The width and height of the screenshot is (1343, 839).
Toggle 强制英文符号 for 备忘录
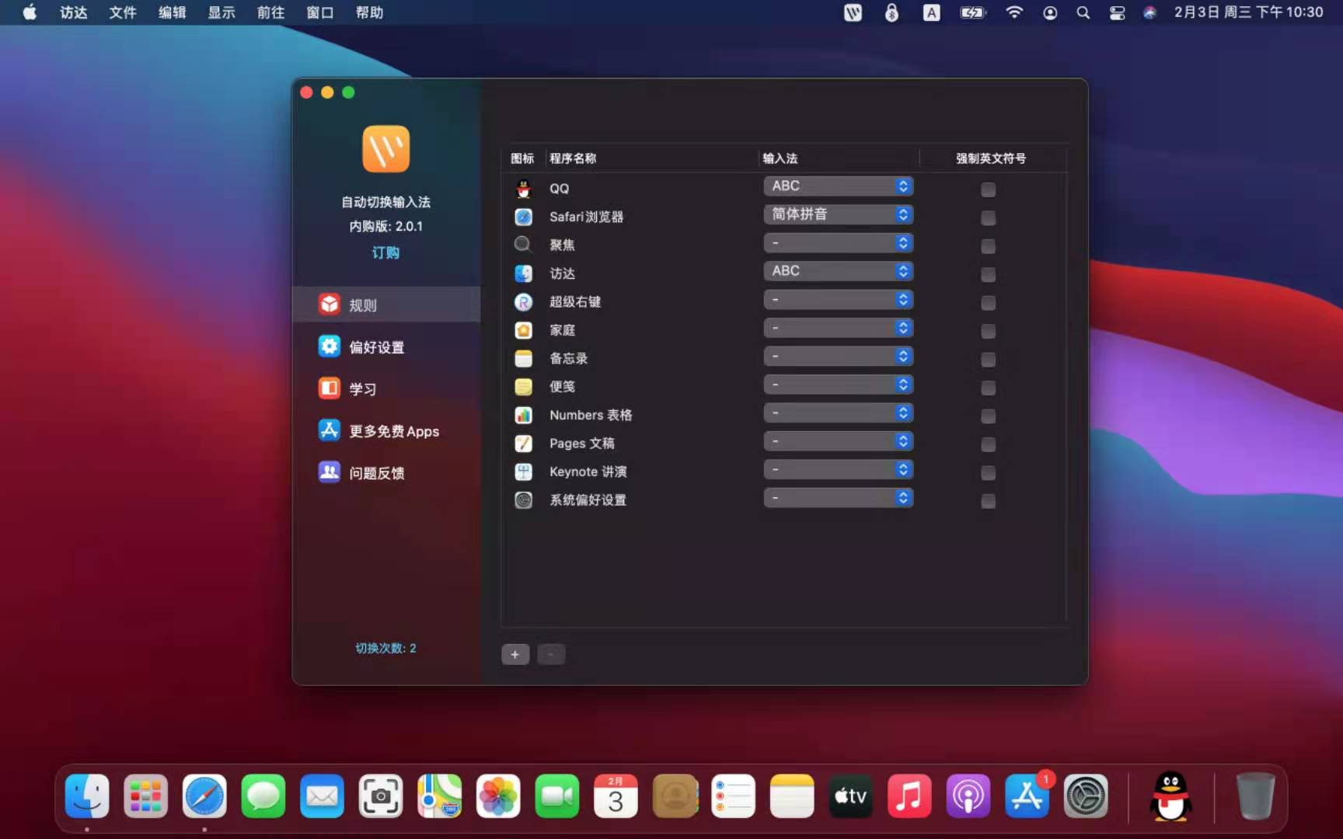[988, 360]
